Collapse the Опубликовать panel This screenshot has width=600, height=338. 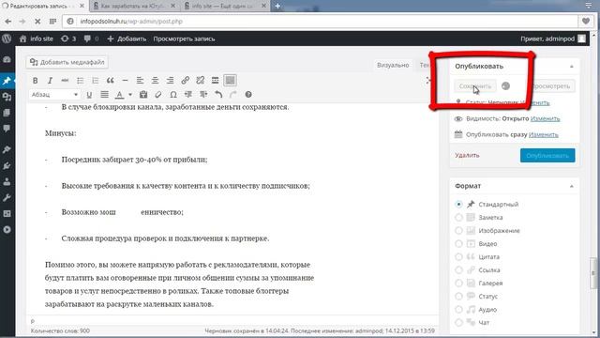point(572,67)
